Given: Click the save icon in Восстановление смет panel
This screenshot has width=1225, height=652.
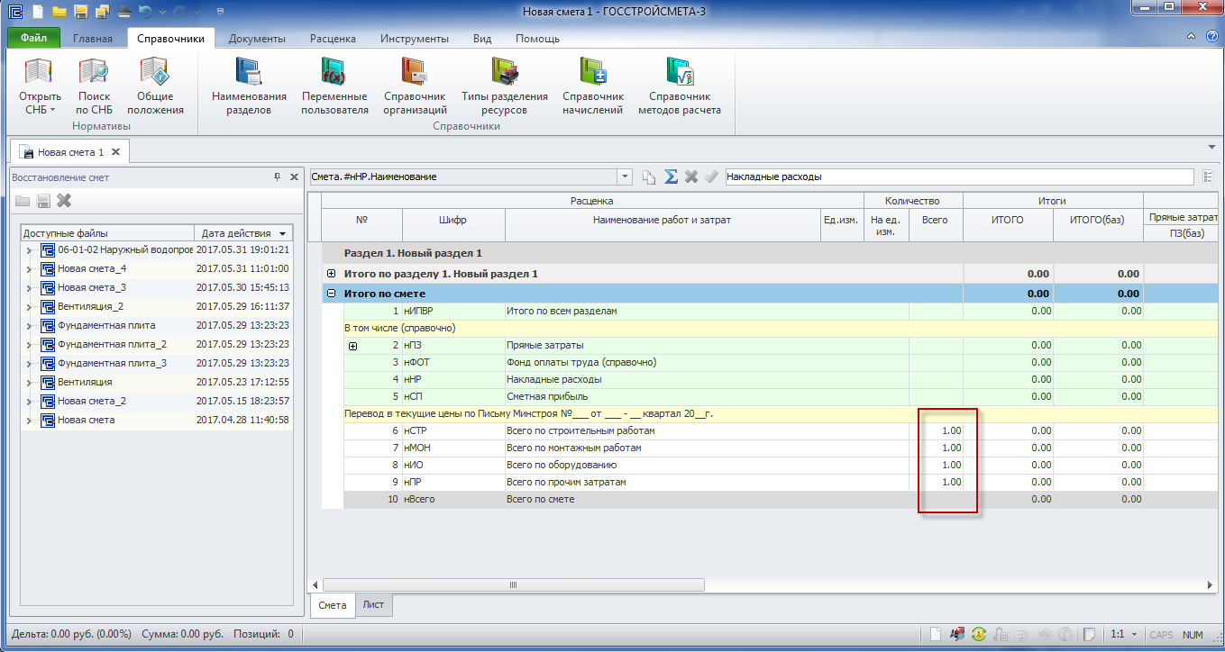Looking at the screenshot, I should (43, 201).
